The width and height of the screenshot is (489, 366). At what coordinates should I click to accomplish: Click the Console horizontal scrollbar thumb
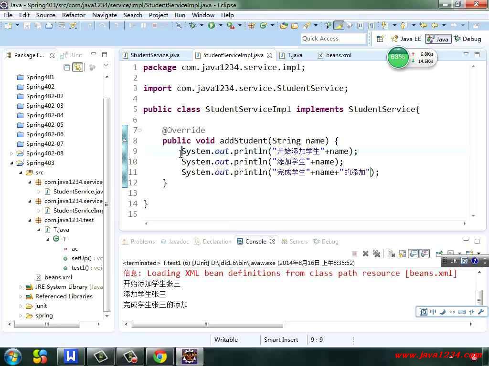point(207,324)
